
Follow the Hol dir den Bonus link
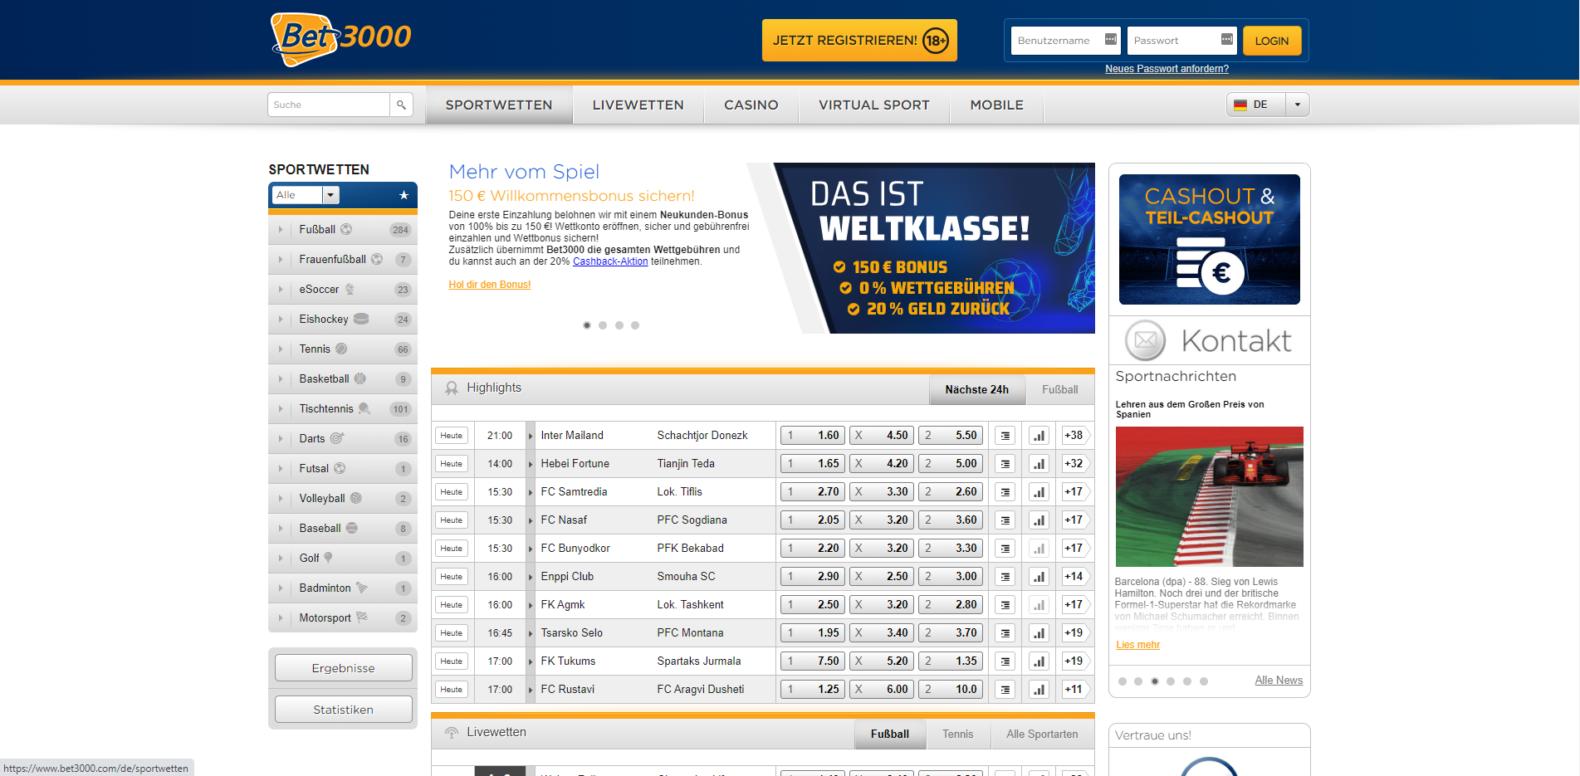point(490,285)
